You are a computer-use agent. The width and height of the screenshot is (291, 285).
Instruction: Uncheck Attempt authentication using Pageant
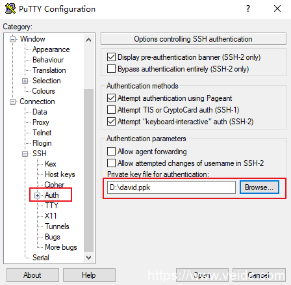click(111, 98)
